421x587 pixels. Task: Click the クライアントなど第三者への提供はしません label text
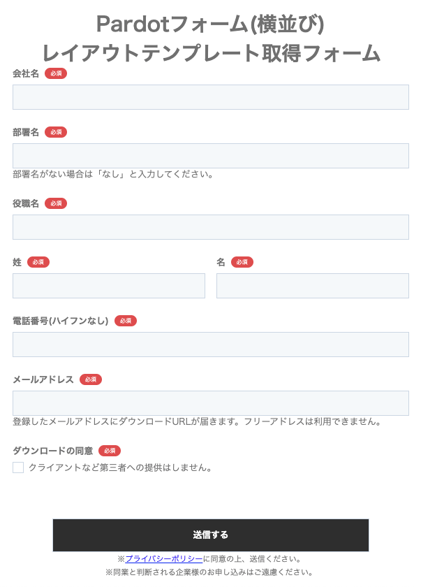coord(120,468)
